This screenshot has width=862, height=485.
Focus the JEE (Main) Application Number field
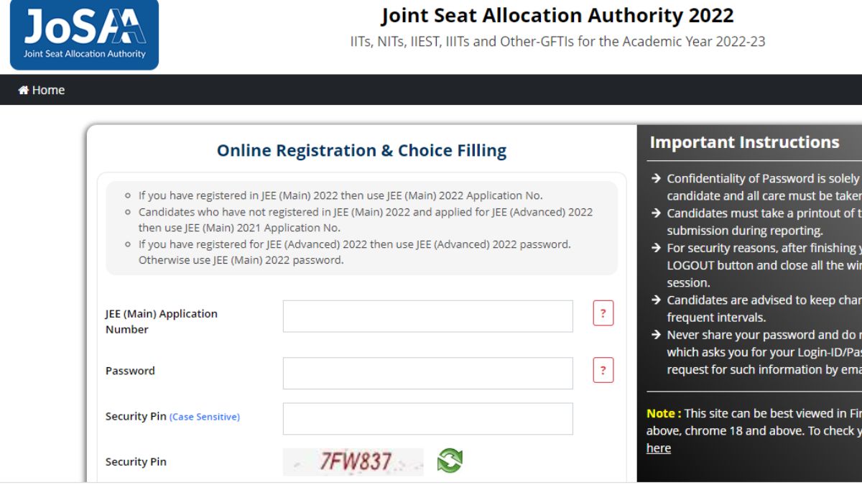point(428,316)
